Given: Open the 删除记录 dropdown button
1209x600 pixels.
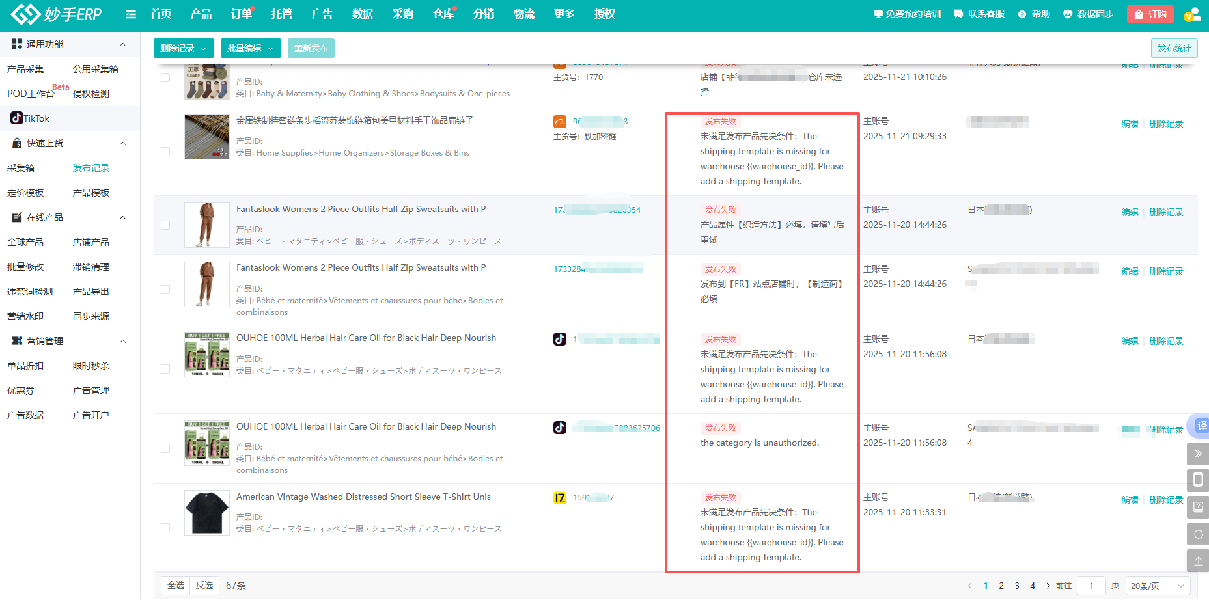Looking at the screenshot, I should click(184, 48).
